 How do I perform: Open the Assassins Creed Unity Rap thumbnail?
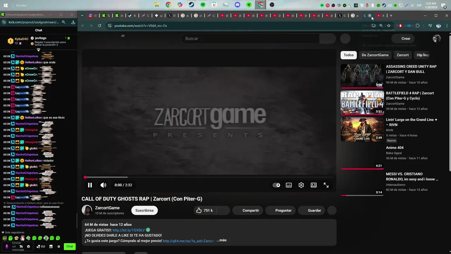coord(362,76)
